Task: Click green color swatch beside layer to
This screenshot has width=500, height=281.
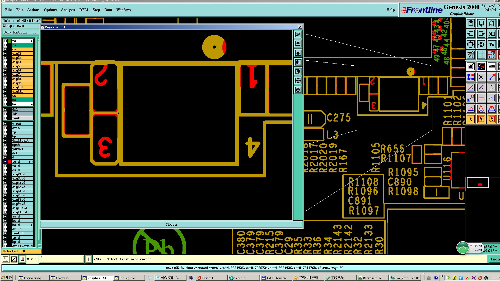Action: click(10, 41)
